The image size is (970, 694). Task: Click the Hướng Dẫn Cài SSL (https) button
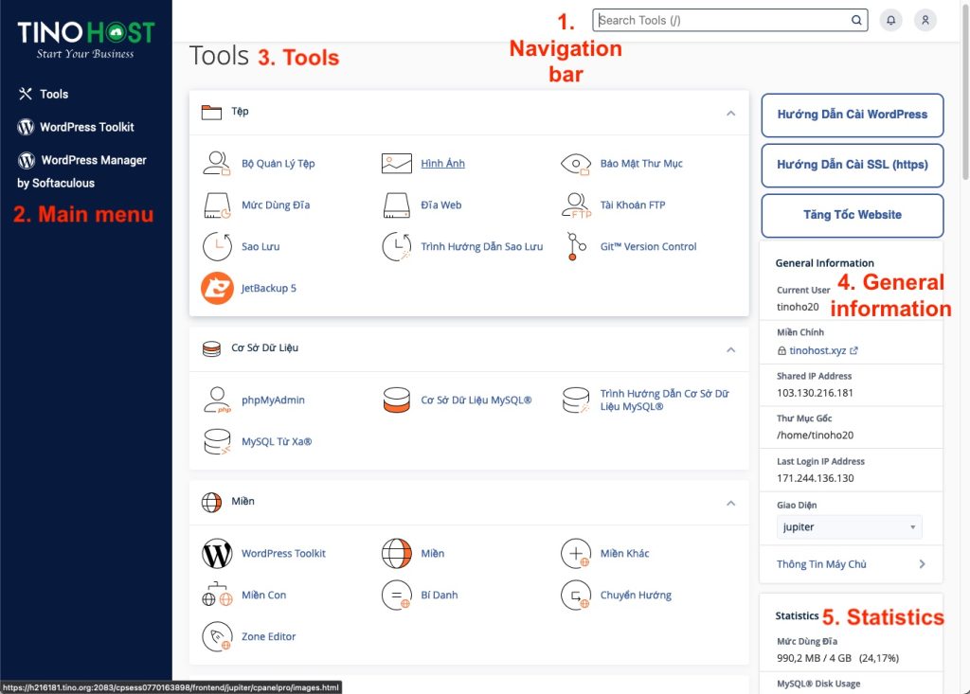(852, 165)
